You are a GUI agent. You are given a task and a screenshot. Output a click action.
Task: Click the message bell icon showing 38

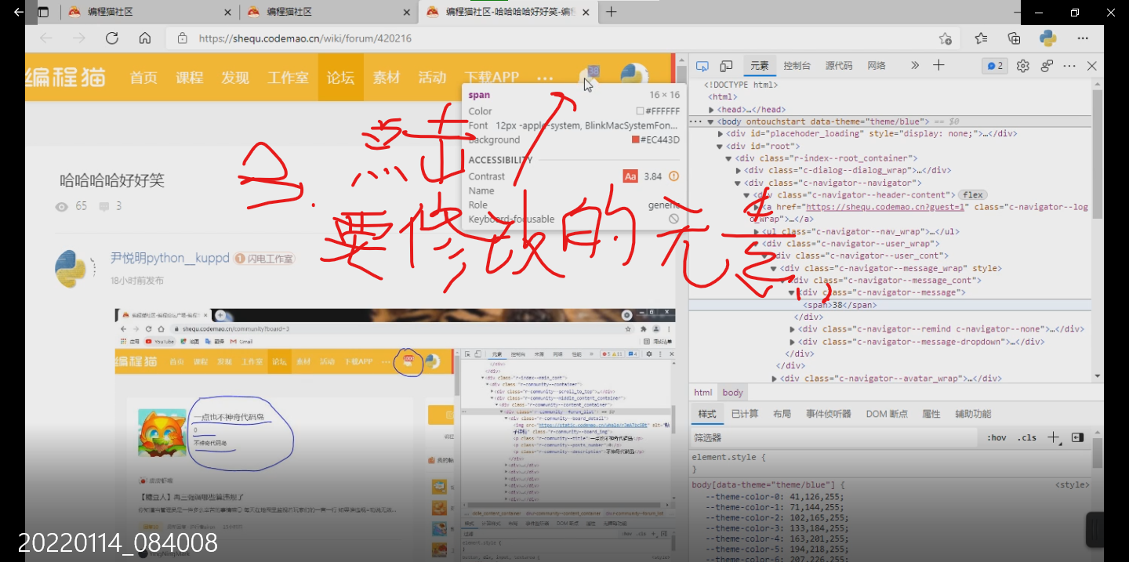pos(589,76)
